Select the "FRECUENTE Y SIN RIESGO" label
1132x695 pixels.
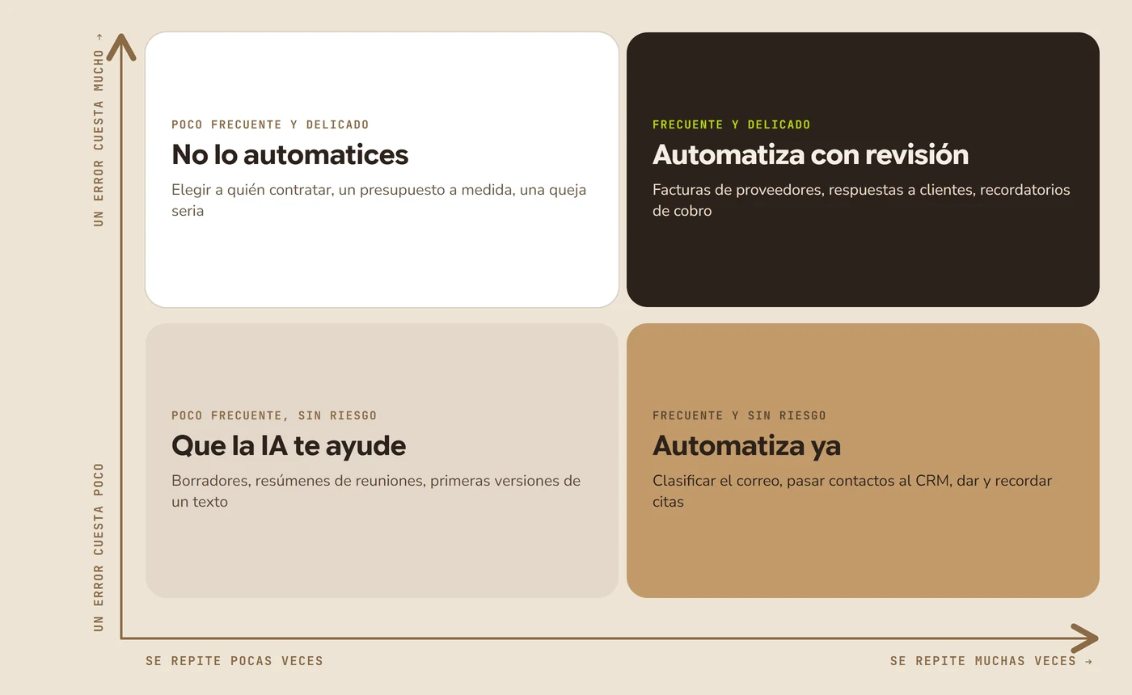point(739,415)
